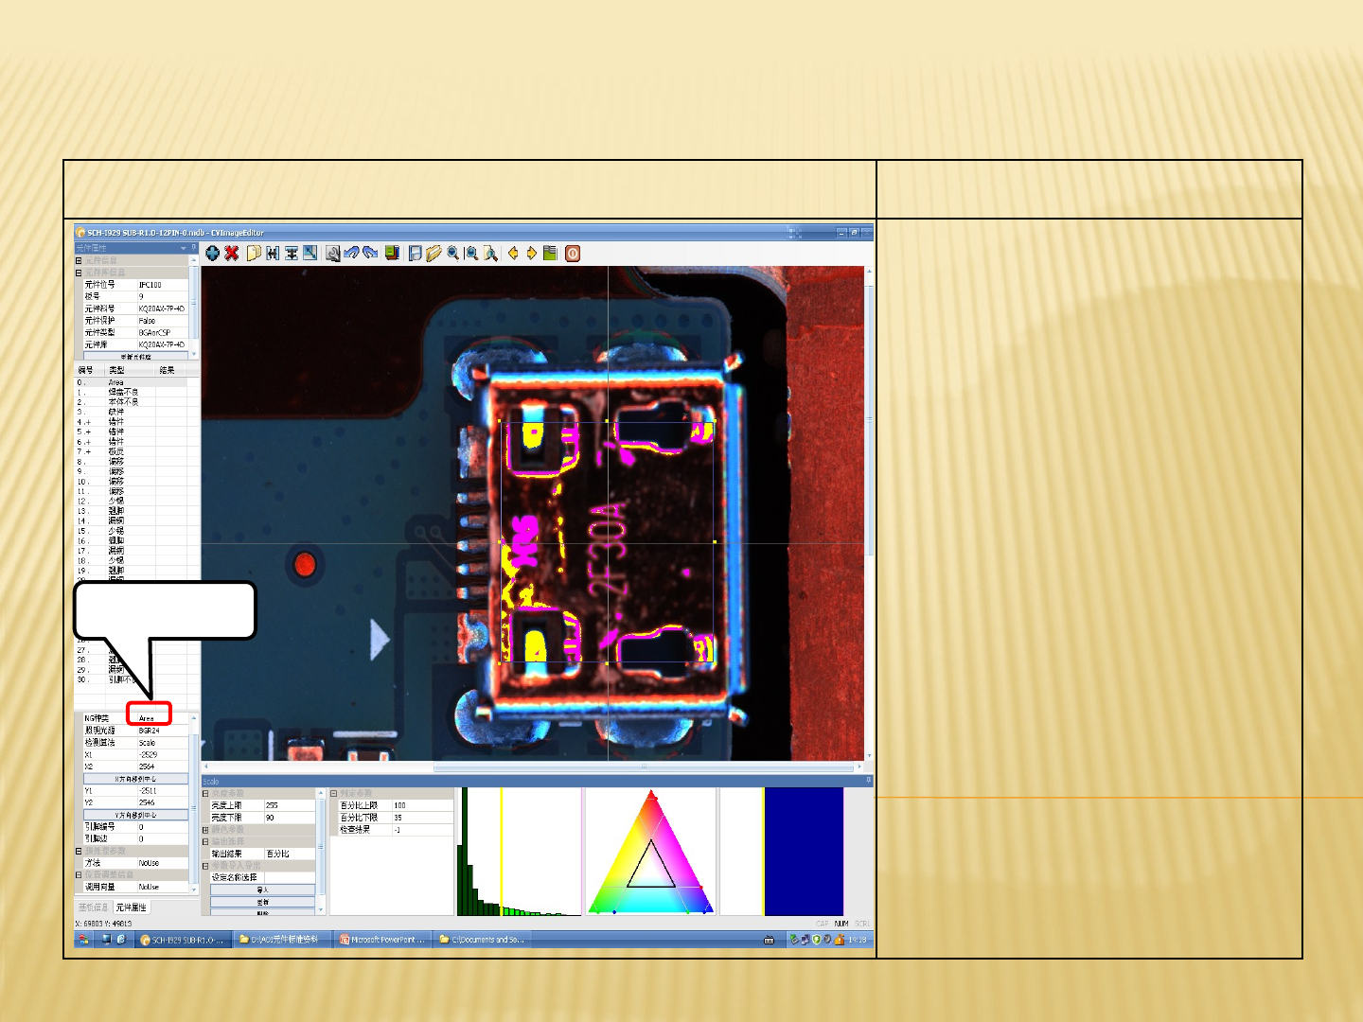Click the Y方向移到中心 button
1363x1022 pixels.
point(135,815)
